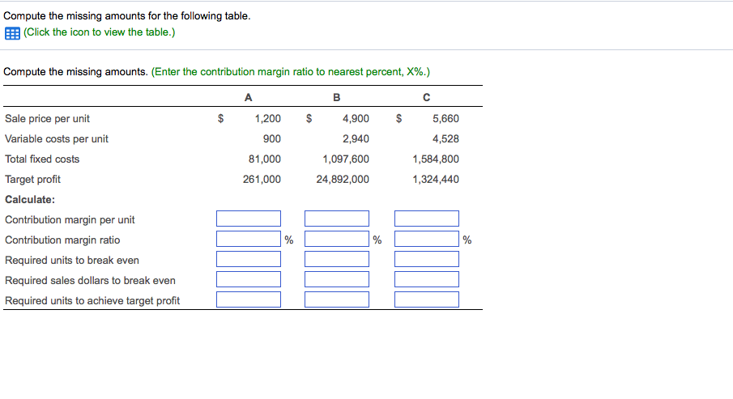The width and height of the screenshot is (733, 399).
Task: Click the 'Contribution margin per unit' label
Action: 70,219
